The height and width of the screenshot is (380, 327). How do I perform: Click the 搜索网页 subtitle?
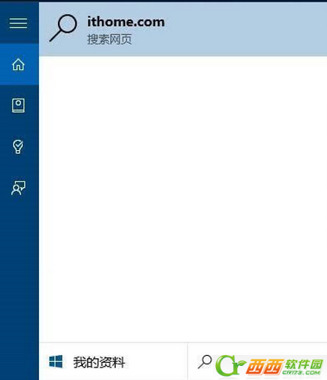tap(110, 39)
